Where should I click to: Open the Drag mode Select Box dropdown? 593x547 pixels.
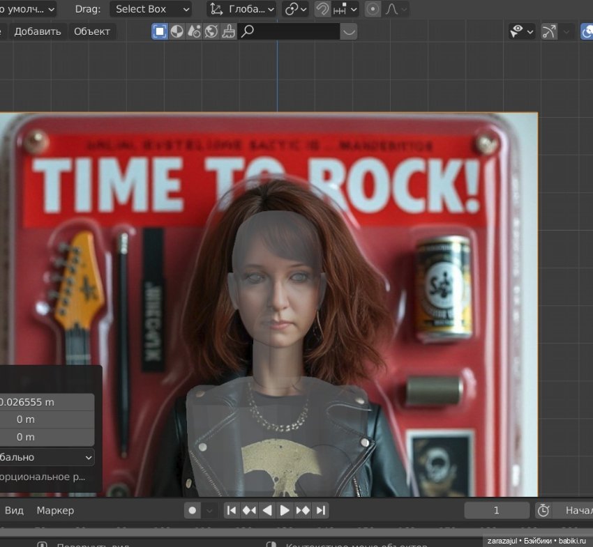(x=150, y=9)
